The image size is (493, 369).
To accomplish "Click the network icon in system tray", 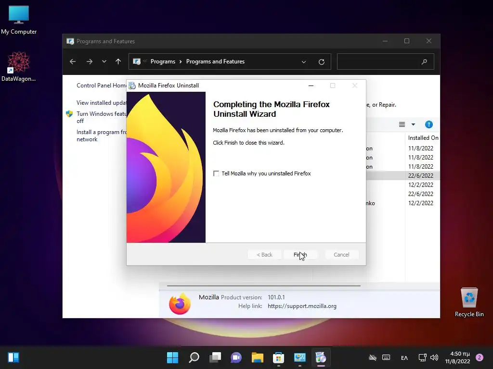I will [423, 357].
